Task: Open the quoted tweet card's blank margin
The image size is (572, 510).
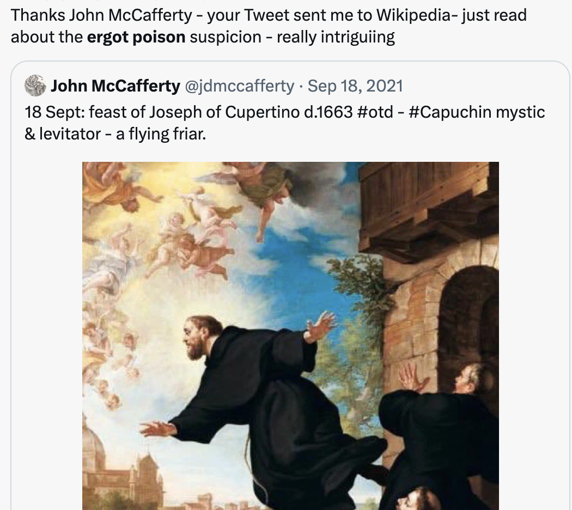Action: point(46,329)
